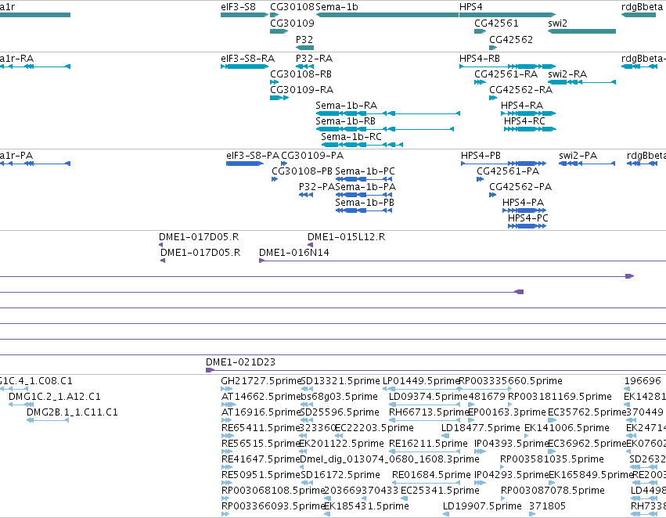Screen dimensions: 666x518
Task: Click the 'RP003087078.5prime' label
Action: coord(553,491)
